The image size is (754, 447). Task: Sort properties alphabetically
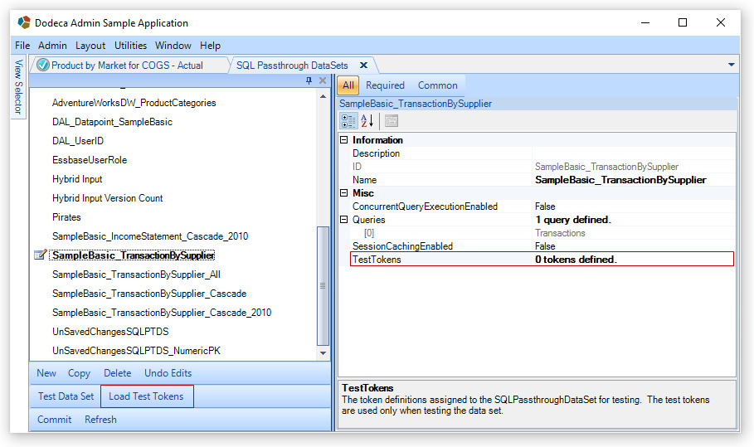(367, 121)
